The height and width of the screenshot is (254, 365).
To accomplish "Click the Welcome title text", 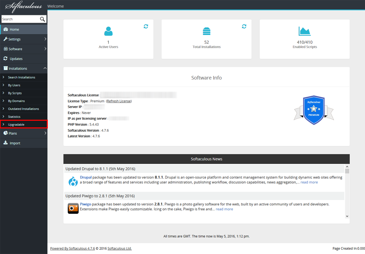I will pos(55,6).
